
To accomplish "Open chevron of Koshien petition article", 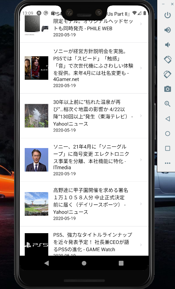I will point(141,204).
